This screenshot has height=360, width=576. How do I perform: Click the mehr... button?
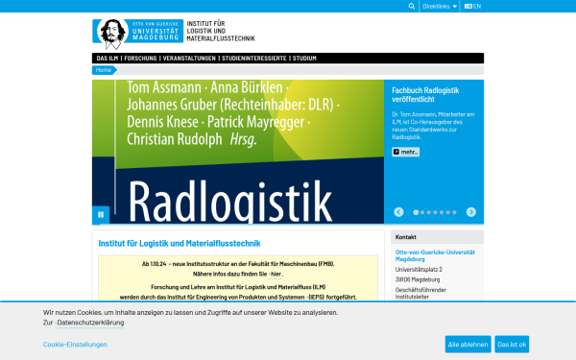click(405, 152)
